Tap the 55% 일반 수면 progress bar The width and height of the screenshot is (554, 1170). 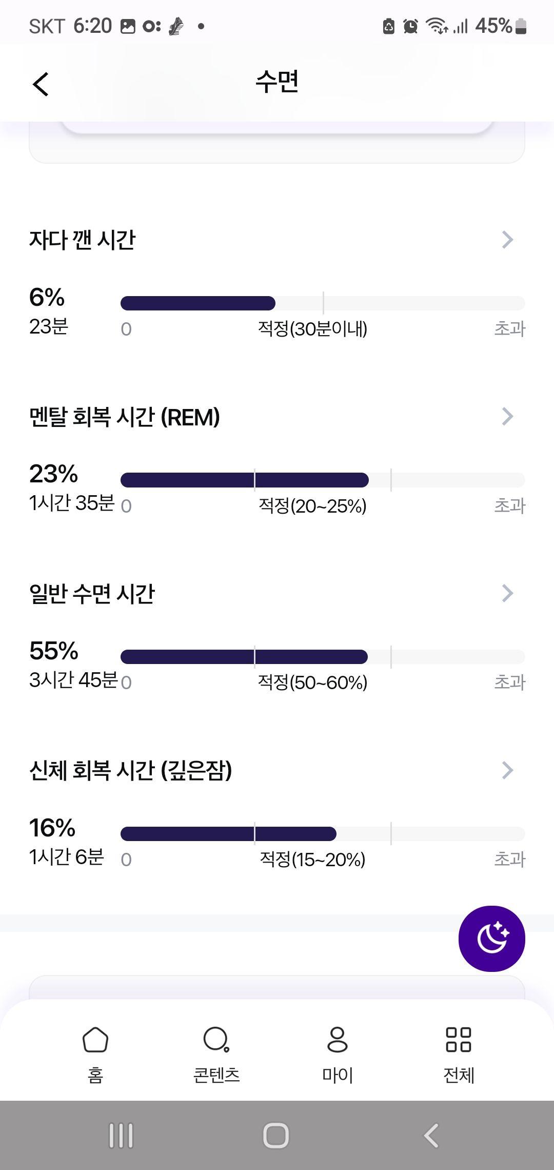[323, 657]
